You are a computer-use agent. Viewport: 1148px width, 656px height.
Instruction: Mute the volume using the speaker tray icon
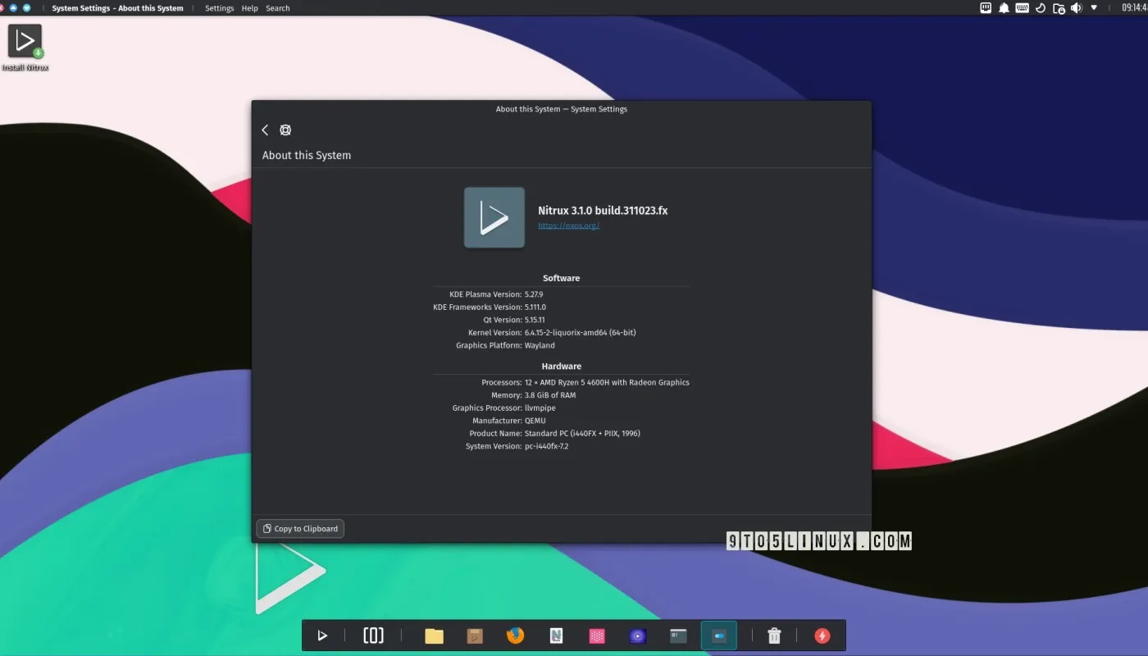tap(1076, 7)
